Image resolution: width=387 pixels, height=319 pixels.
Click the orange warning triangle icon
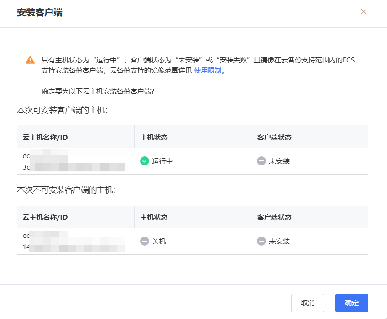[x=31, y=59]
